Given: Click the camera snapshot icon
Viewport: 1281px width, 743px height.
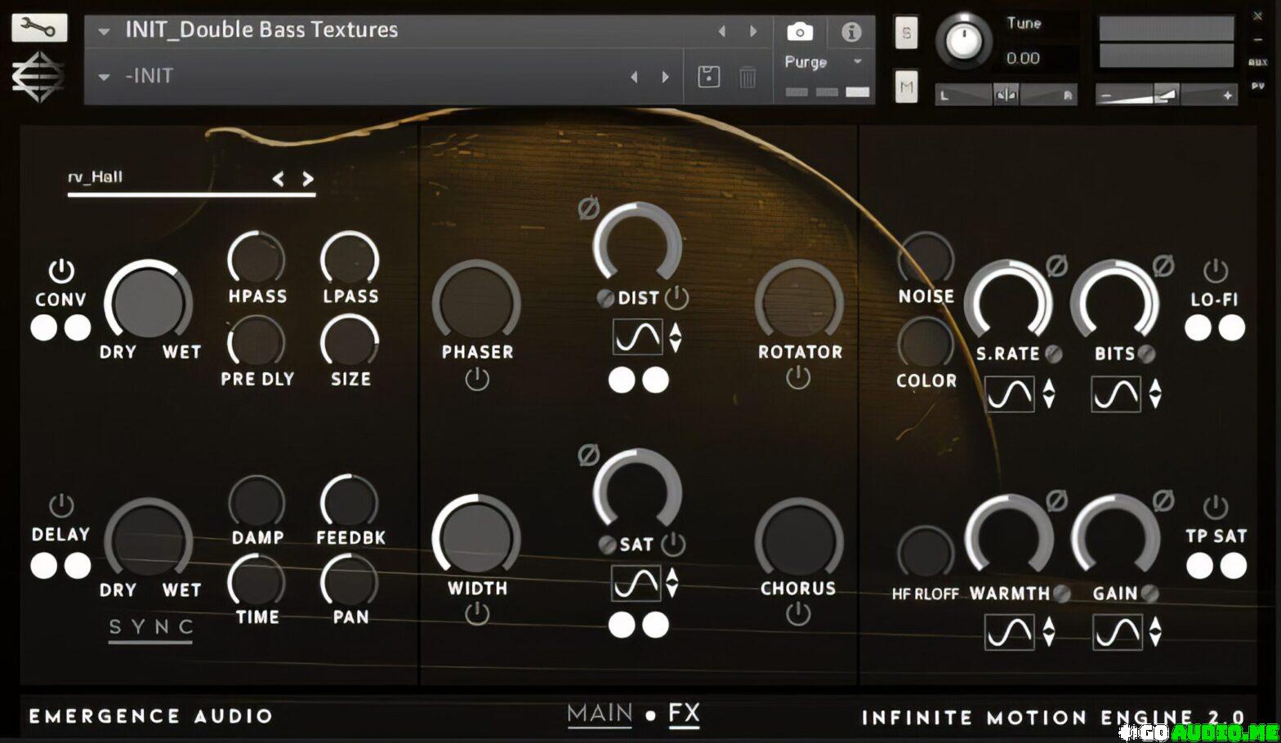Looking at the screenshot, I should click(800, 32).
